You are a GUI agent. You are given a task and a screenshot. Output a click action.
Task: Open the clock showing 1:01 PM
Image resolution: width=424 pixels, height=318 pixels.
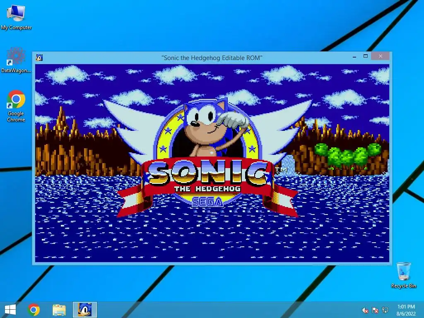click(x=406, y=310)
